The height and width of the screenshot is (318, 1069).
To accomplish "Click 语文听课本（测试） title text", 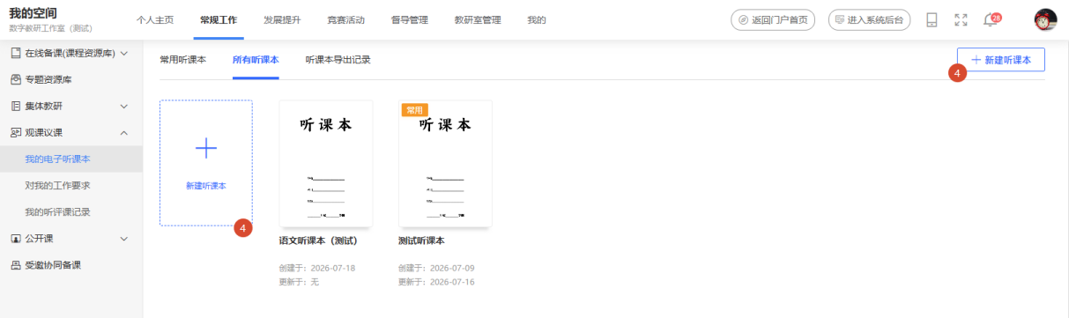I will click(318, 240).
